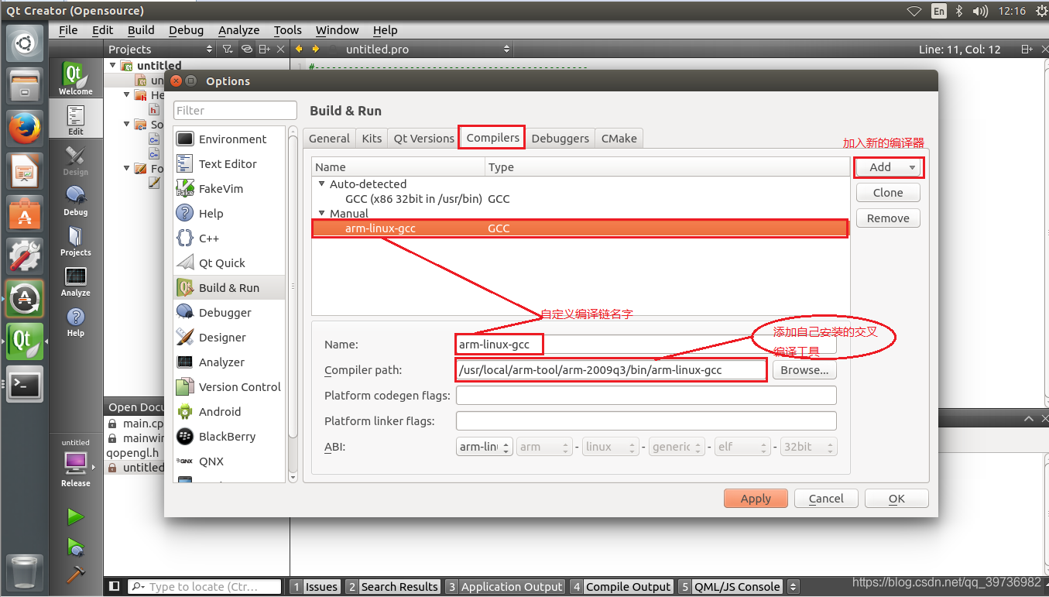1049x597 pixels.
Task: Open the untitled.pro document dropdown
Action: tap(427, 49)
